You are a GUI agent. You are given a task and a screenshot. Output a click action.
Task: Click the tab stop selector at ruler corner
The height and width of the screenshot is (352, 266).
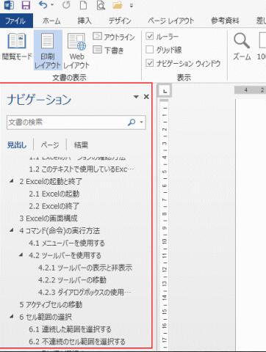tap(165, 91)
